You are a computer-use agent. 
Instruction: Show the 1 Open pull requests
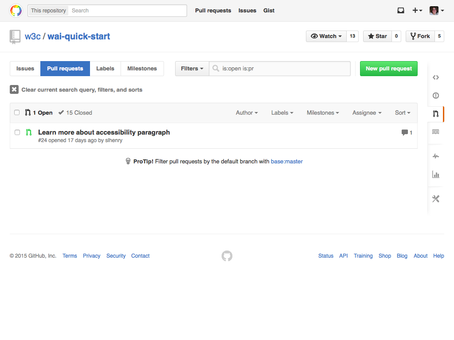pos(39,113)
